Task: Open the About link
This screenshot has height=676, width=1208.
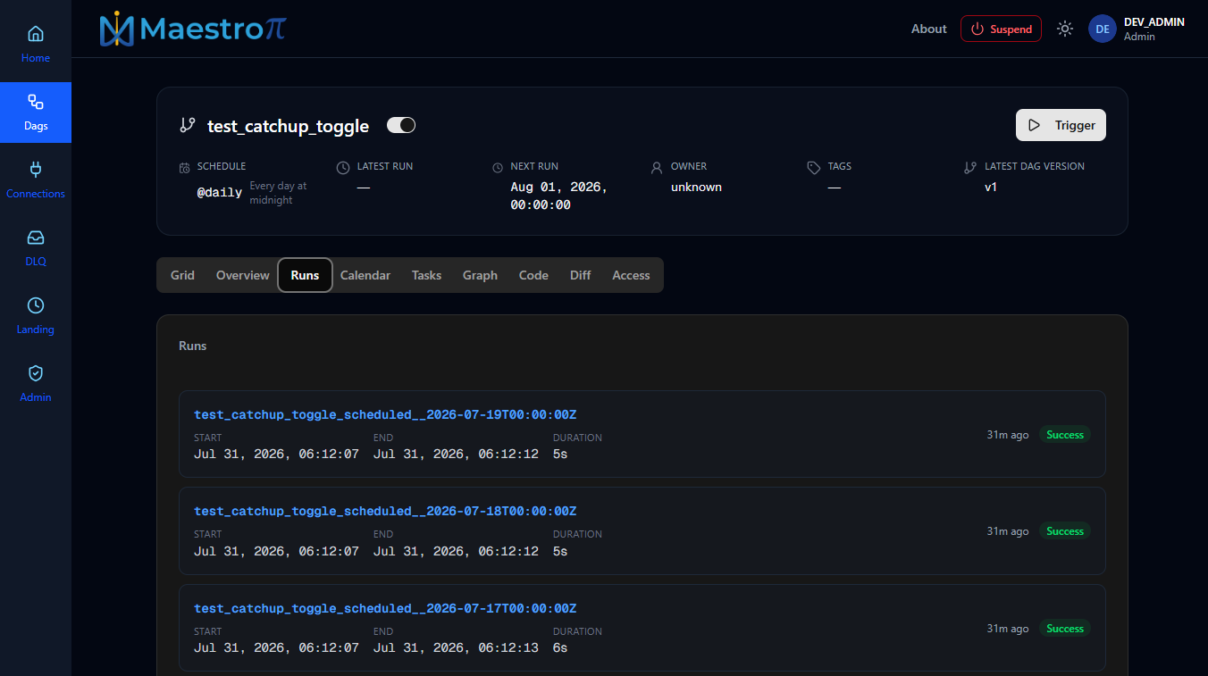Action: tap(928, 29)
